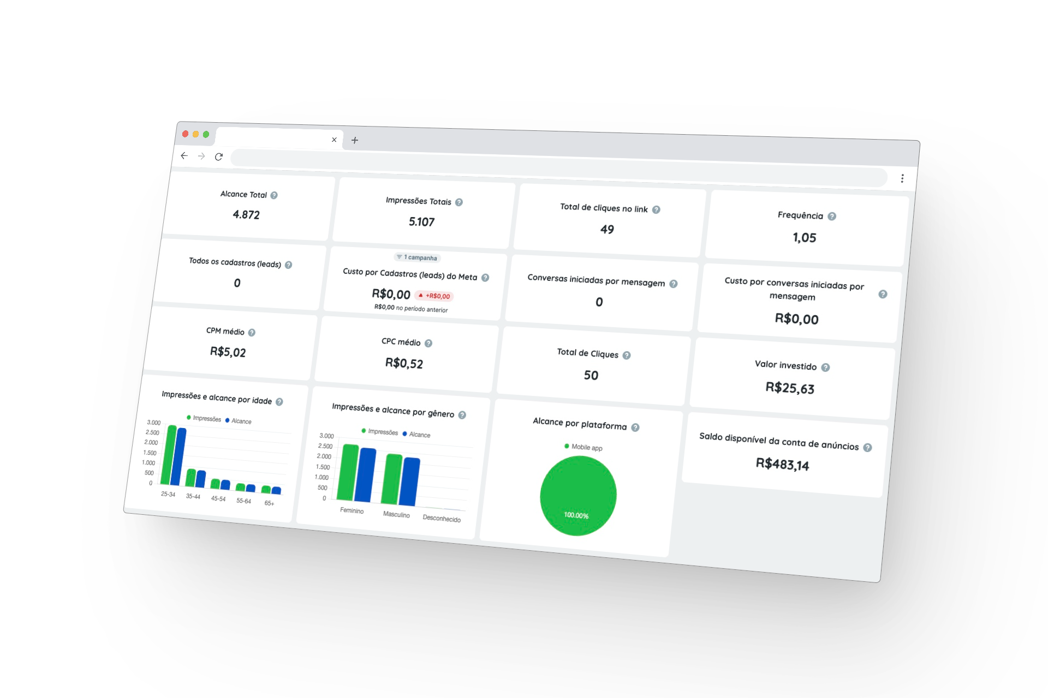Click help icon next to CPM médio
Screen dimensions: 1048x698
click(x=252, y=333)
